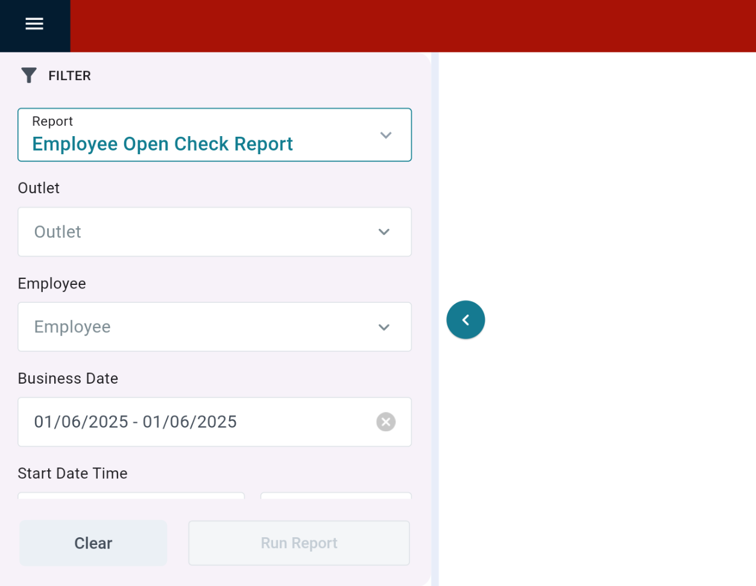
Task: Click the Employee label above the dropdown
Action: tap(52, 284)
